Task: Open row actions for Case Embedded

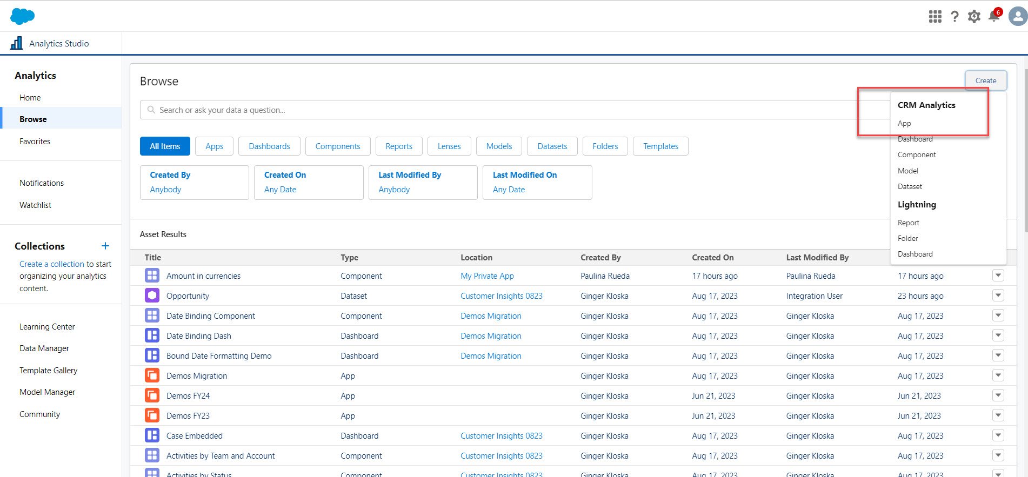Action: point(998,435)
